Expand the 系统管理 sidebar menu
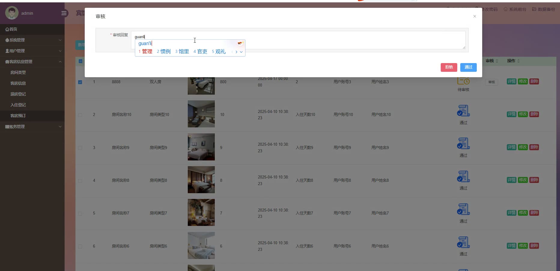Viewport: 560px width, 271px height. click(x=32, y=40)
